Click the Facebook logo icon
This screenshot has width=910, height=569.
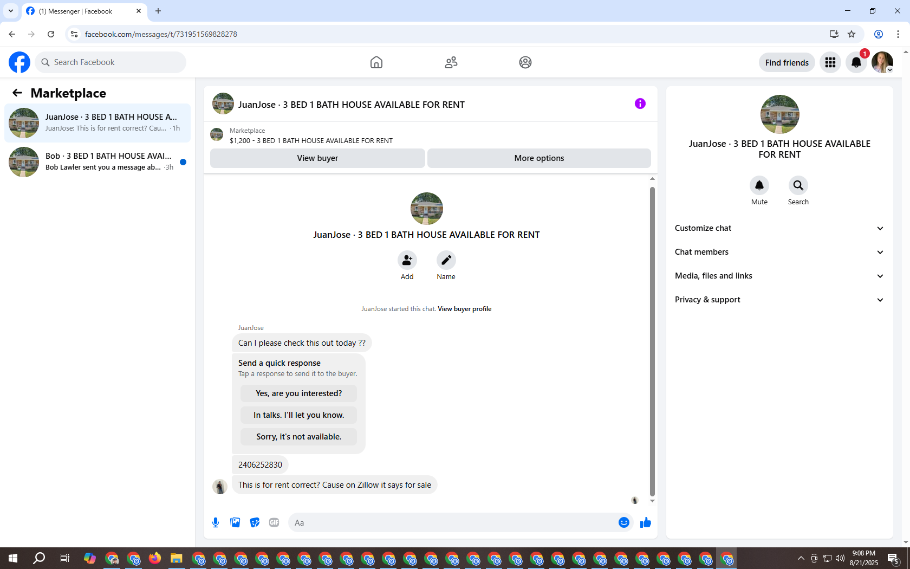(x=19, y=62)
